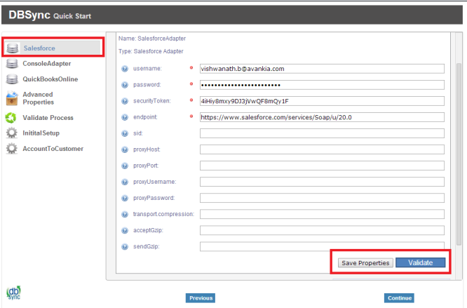The image size is (467, 308).
Task: Click the help icon beside username
Action: [x=125, y=69]
